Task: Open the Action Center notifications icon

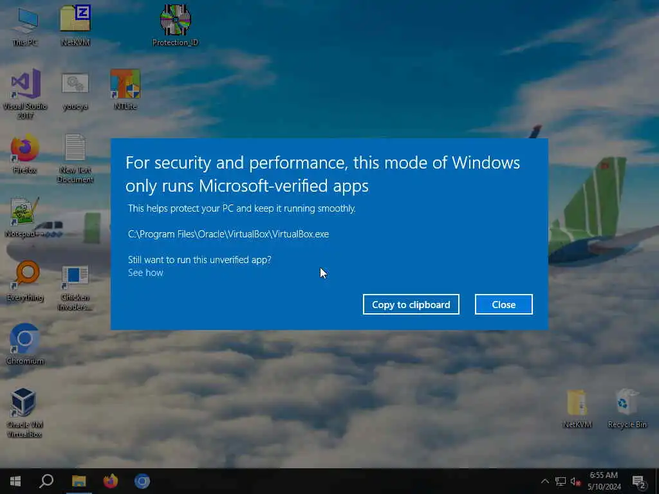Action: click(639, 481)
